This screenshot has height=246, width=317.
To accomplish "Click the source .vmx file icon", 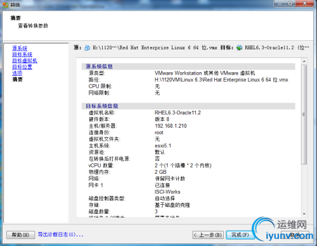I will (x=87, y=48).
